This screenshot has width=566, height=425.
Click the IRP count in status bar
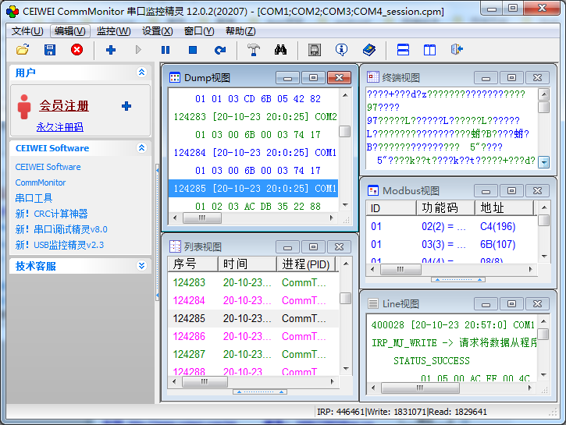tap(340, 412)
